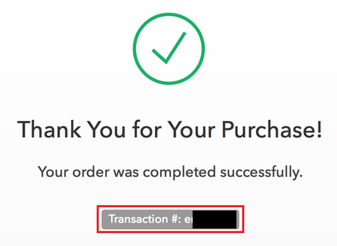This screenshot has width=337, height=246.
Task: Click the word "Transaction" in the gray badge
Action: click(138, 219)
